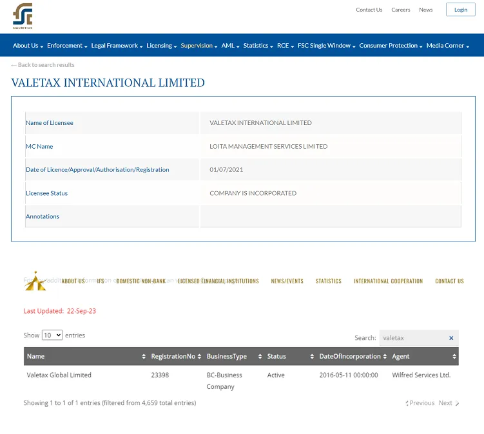Open Media Corner menu
The height and width of the screenshot is (434, 484).
(447, 46)
